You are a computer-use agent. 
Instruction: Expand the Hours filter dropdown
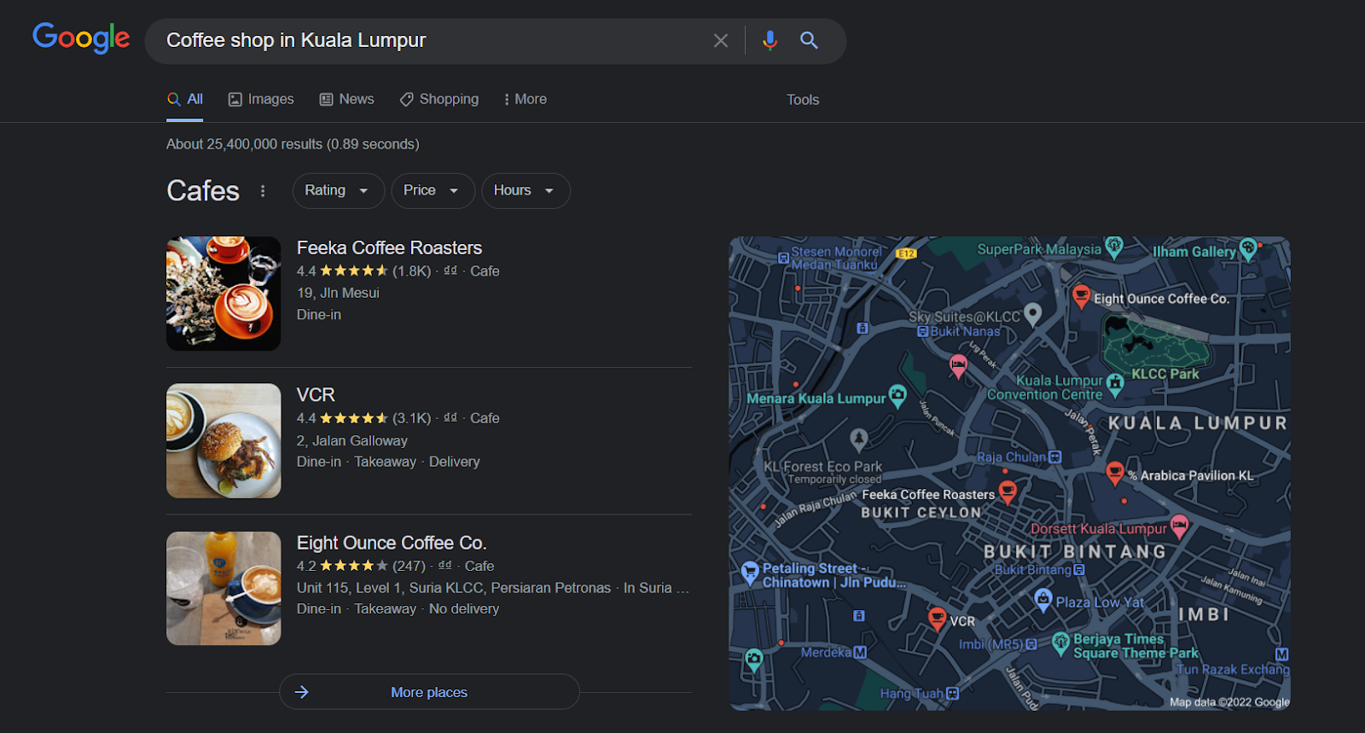pyautogui.click(x=526, y=190)
